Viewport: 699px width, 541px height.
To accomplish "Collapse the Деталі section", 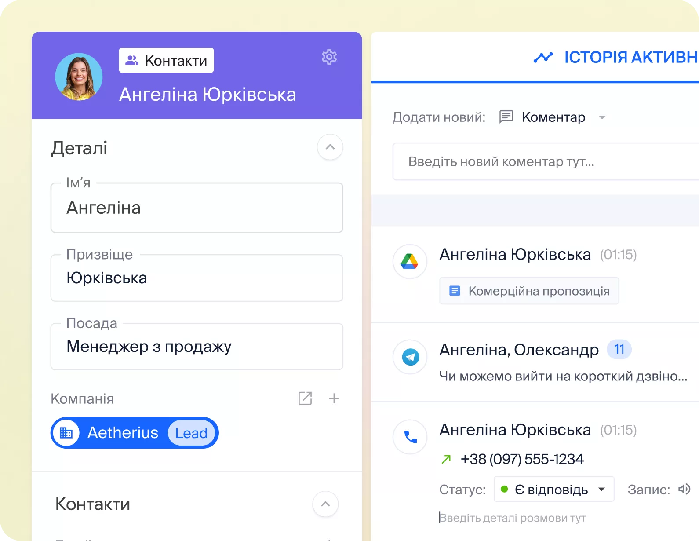I will [330, 147].
